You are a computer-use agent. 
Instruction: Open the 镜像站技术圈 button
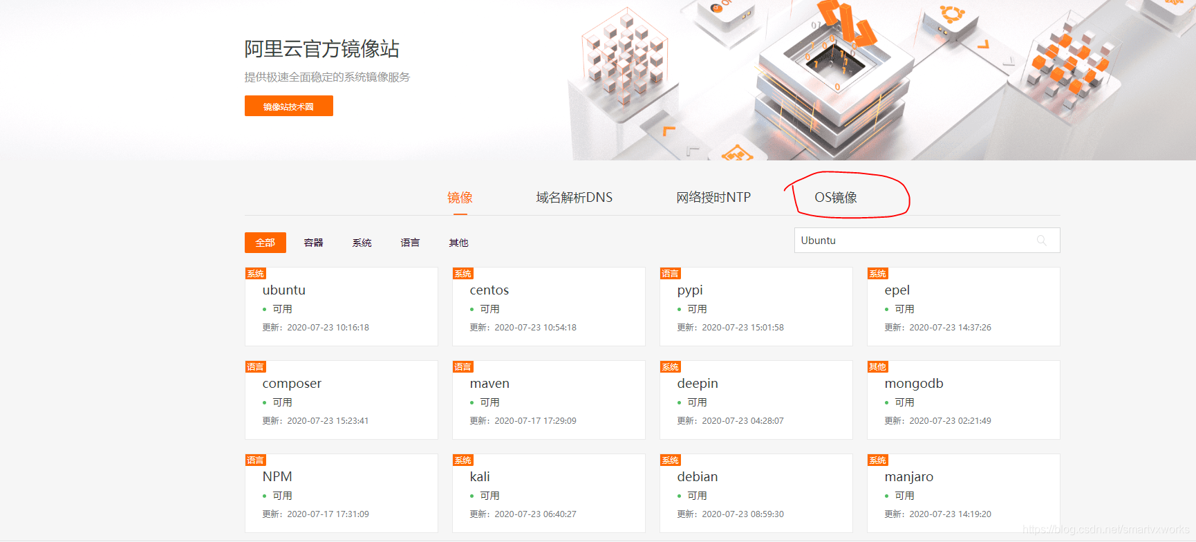289,106
